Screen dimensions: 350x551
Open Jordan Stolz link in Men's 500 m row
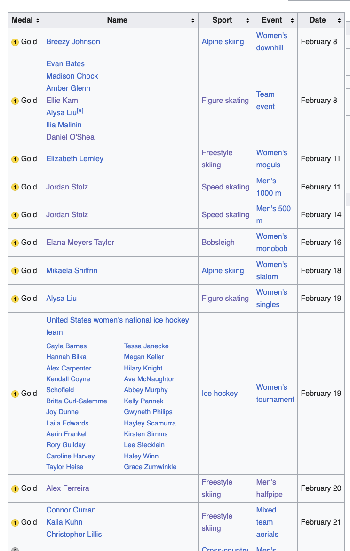67,215
